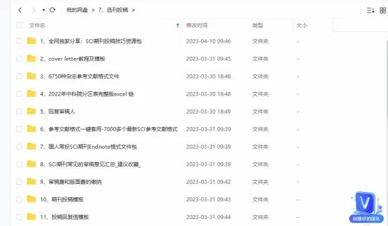This screenshot has height=226, width=388.
Task: Click folder icon of 9、审稿费和版面费 row
Action: [x=31, y=182]
